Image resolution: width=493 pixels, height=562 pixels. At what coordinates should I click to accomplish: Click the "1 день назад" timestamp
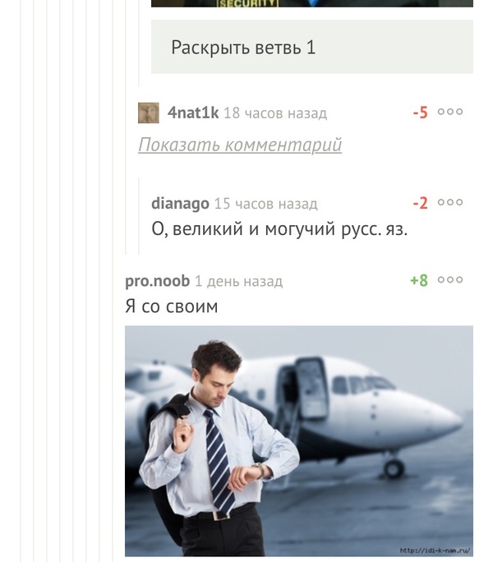pyautogui.click(x=238, y=281)
